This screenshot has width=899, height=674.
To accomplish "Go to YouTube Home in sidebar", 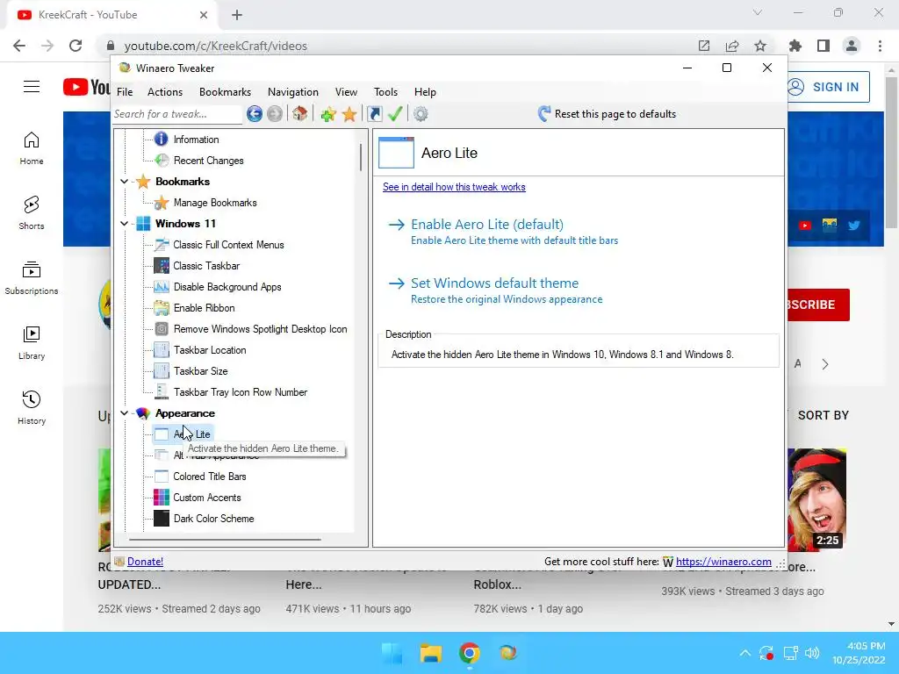I will (32, 148).
